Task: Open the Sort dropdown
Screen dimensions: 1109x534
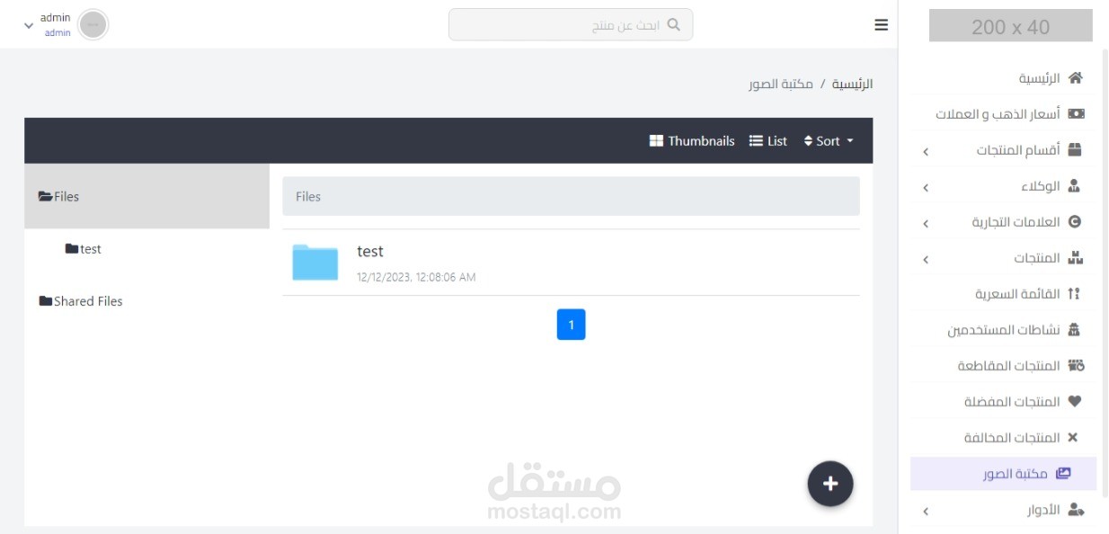Action: [x=829, y=141]
